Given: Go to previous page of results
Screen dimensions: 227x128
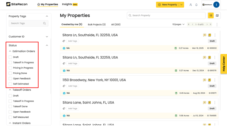Looking at the screenshot, I should coord(192,24).
